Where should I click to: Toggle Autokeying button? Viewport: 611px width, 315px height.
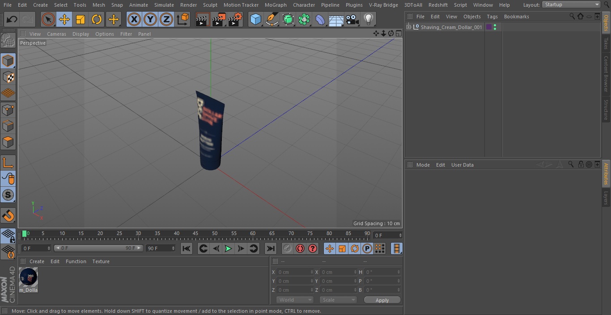point(300,248)
